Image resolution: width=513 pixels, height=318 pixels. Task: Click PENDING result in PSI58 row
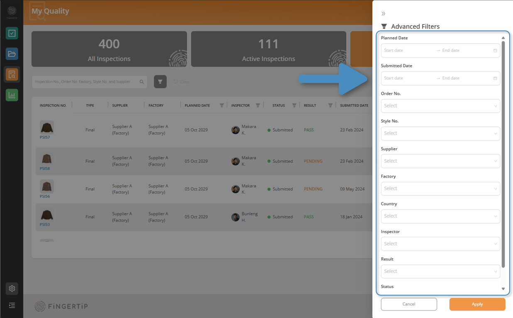point(313,161)
